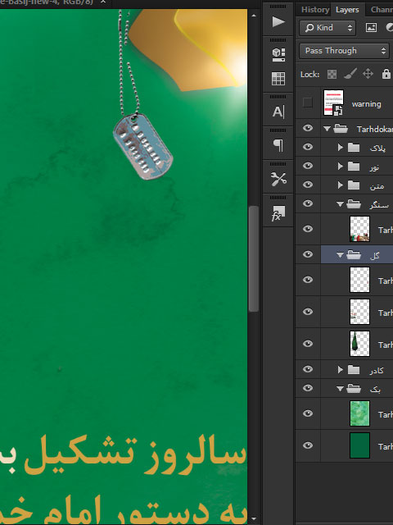Open the Pass Through blend mode dropdown
This screenshot has width=393, height=525.
344,51
